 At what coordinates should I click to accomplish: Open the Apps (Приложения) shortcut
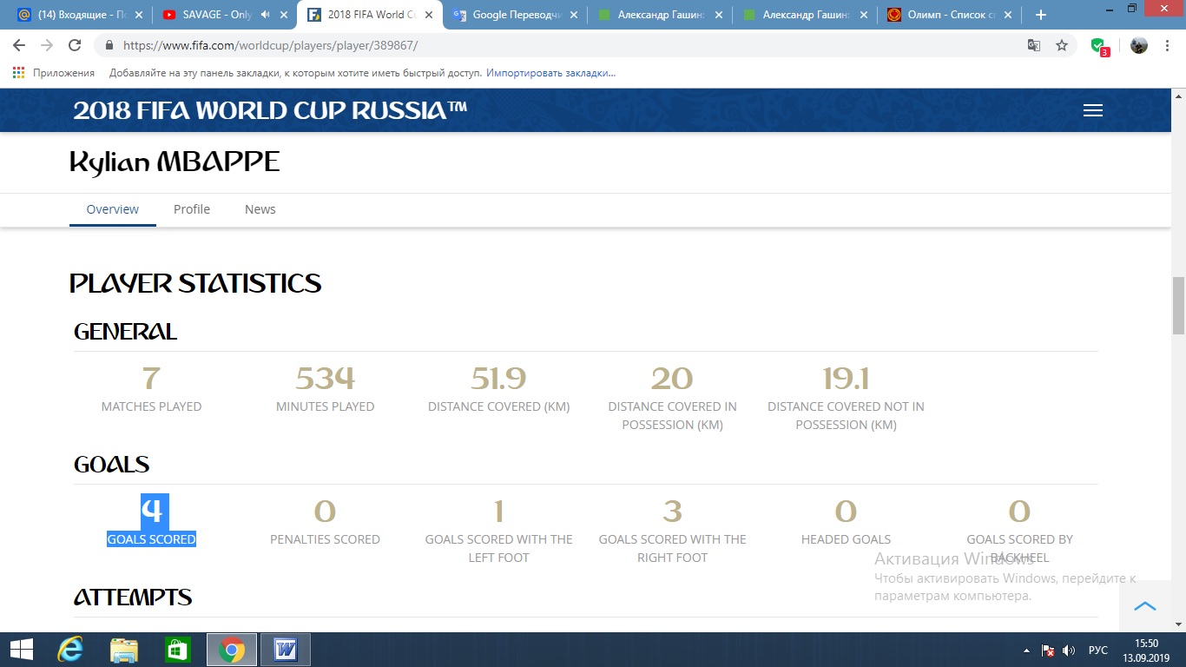[54, 73]
